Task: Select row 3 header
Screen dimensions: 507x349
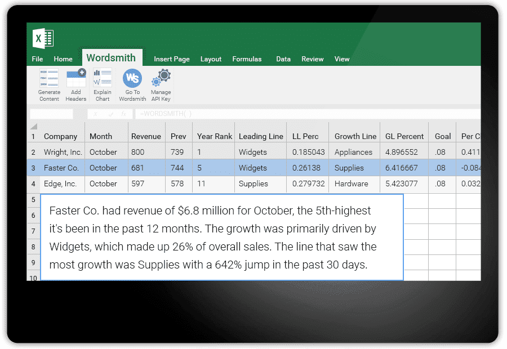Action: coord(33,168)
